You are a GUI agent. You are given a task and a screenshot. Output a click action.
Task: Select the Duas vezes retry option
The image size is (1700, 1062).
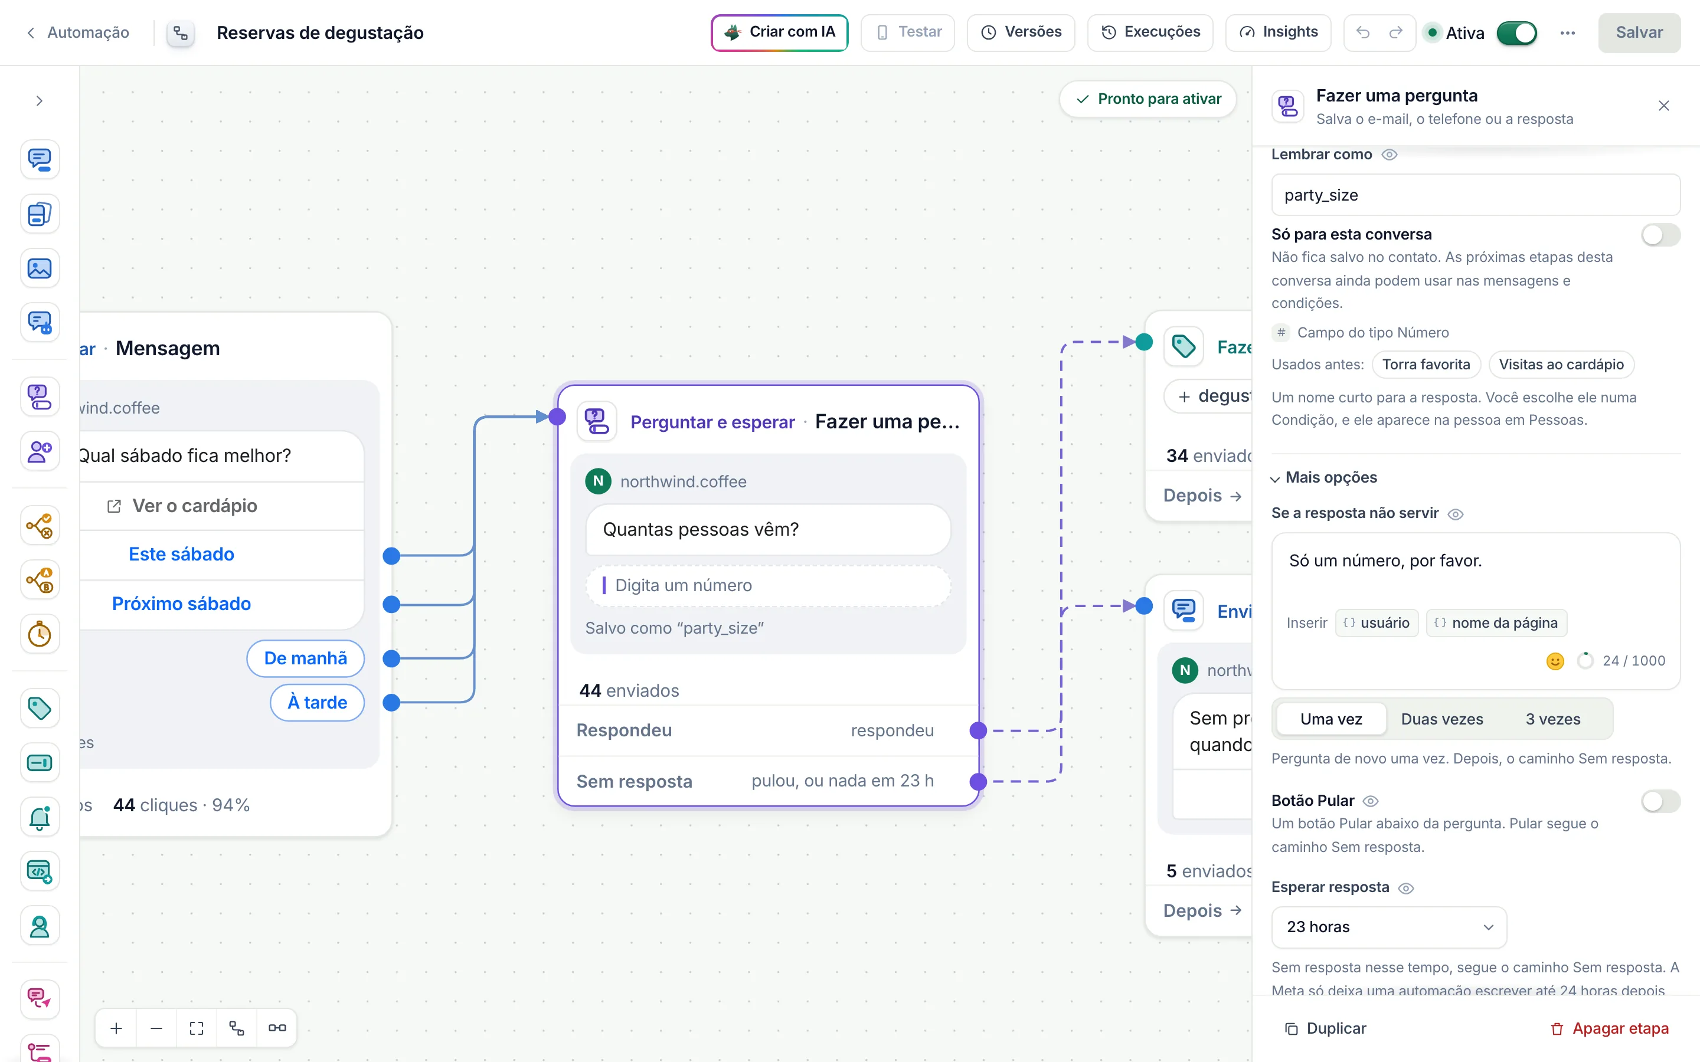tap(1441, 719)
